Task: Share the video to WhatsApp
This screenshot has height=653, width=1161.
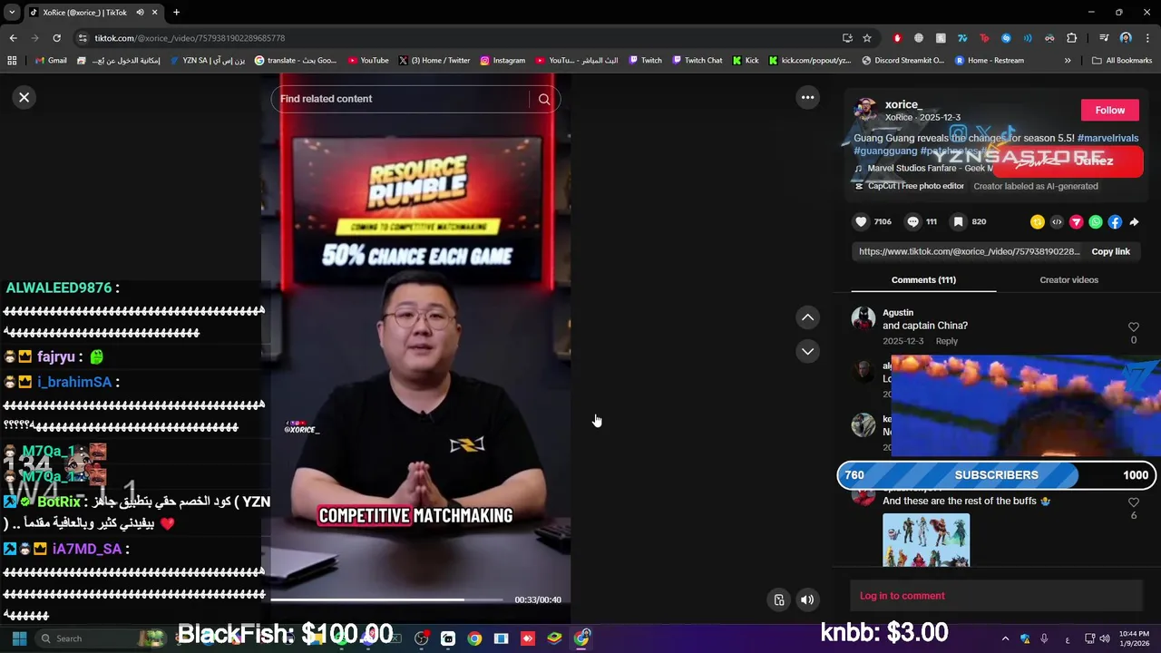Action: (x=1096, y=222)
